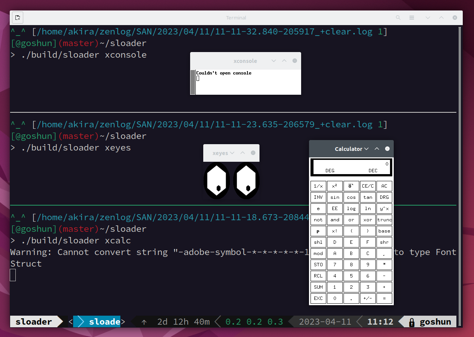This screenshot has width=474, height=337.
Task: Click the e constant key
Action: click(x=318, y=209)
